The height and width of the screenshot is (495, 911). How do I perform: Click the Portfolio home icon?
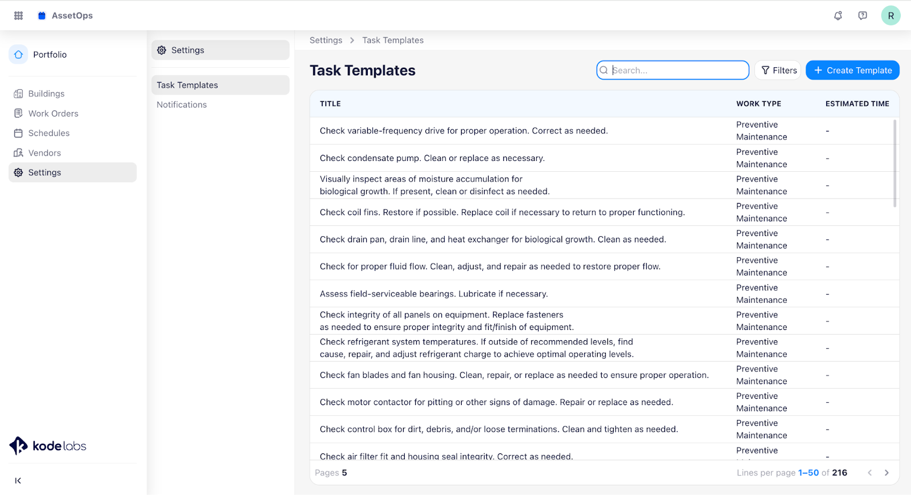(x=18, y=55)
